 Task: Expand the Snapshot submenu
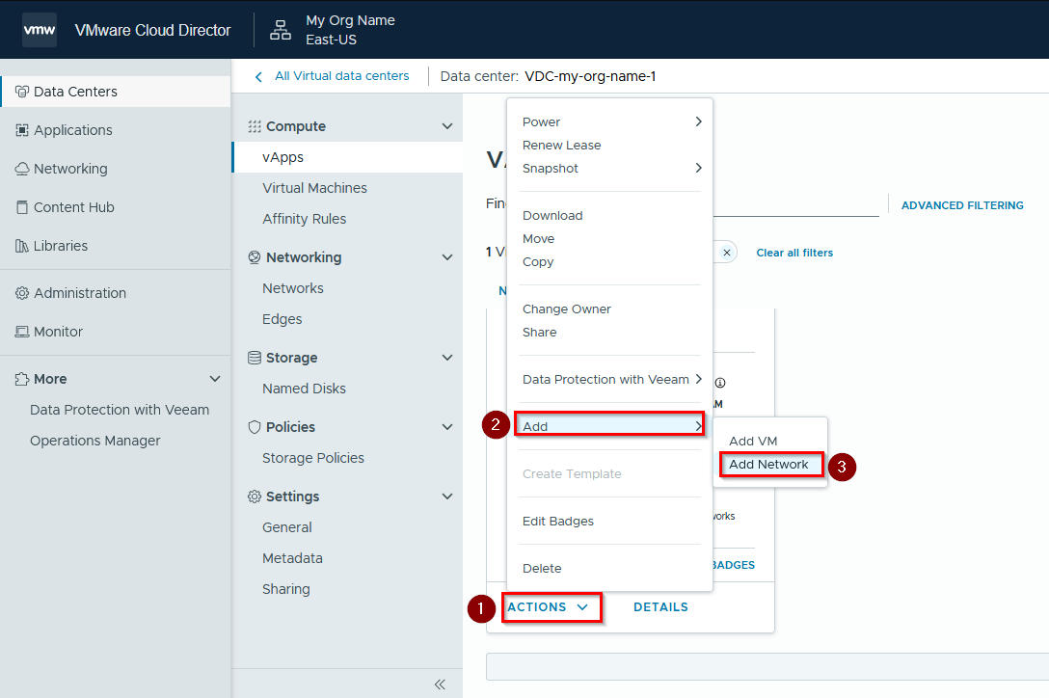click(x=610, y=168)
